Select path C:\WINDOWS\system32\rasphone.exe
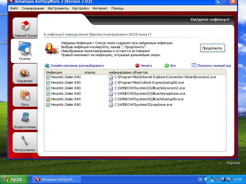This screenshot has height=184, width=246. pyautogui.click(x=143, y=105)
